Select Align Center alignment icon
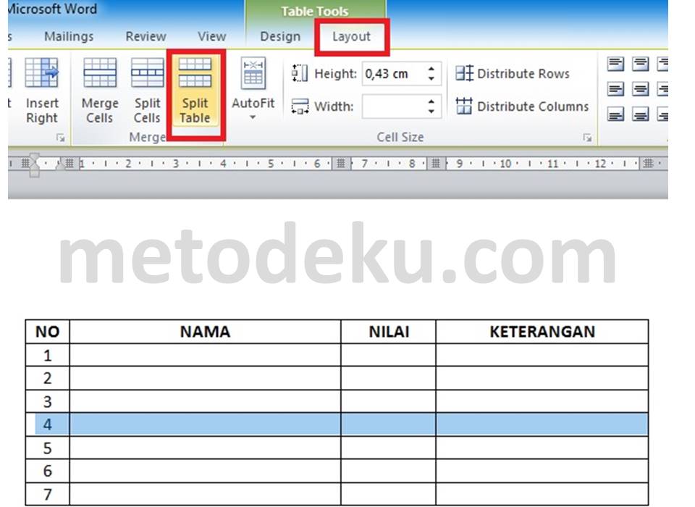Screen dimensions: 695x507 point(641,89)
